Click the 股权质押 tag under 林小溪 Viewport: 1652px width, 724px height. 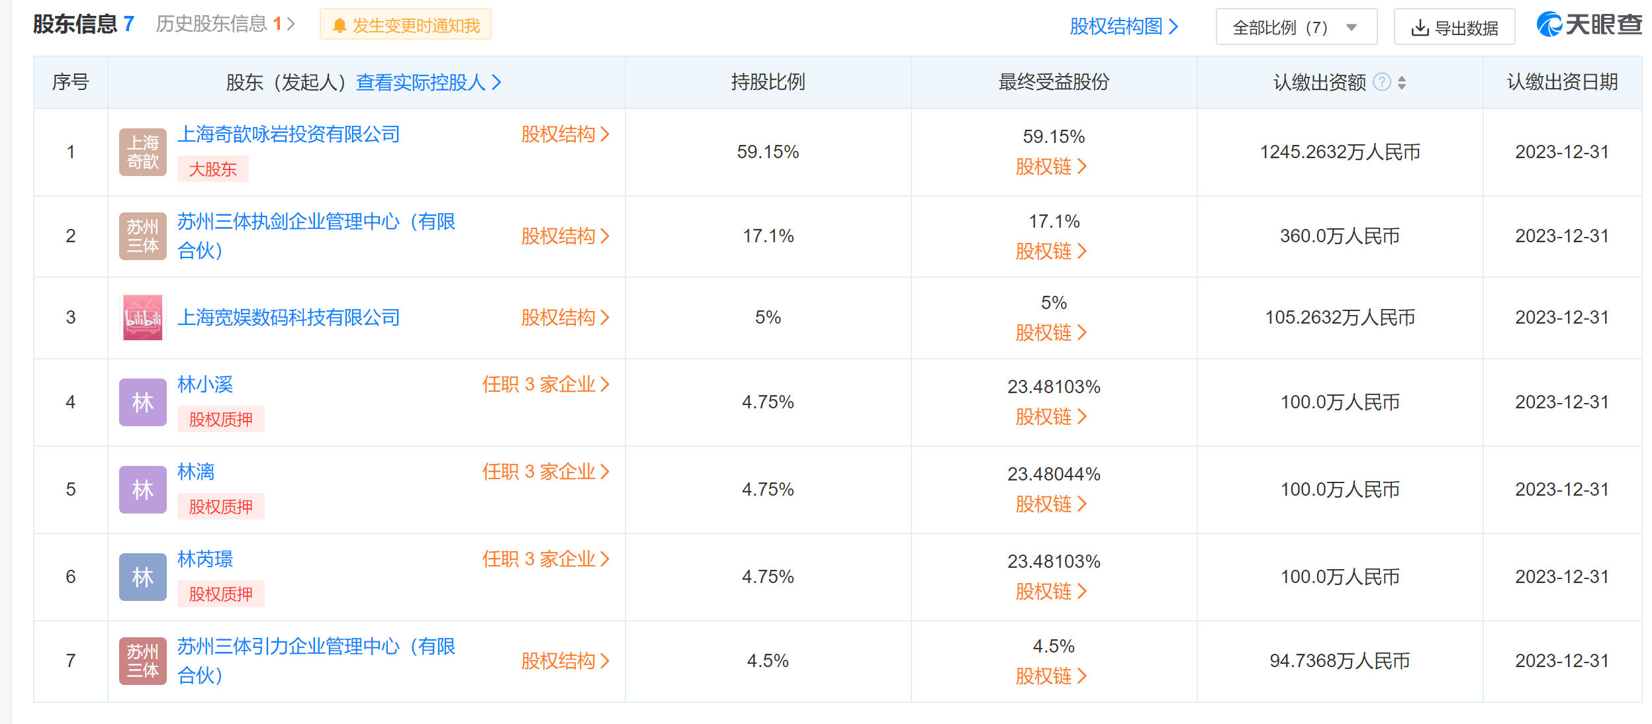[x=221, y=420]
